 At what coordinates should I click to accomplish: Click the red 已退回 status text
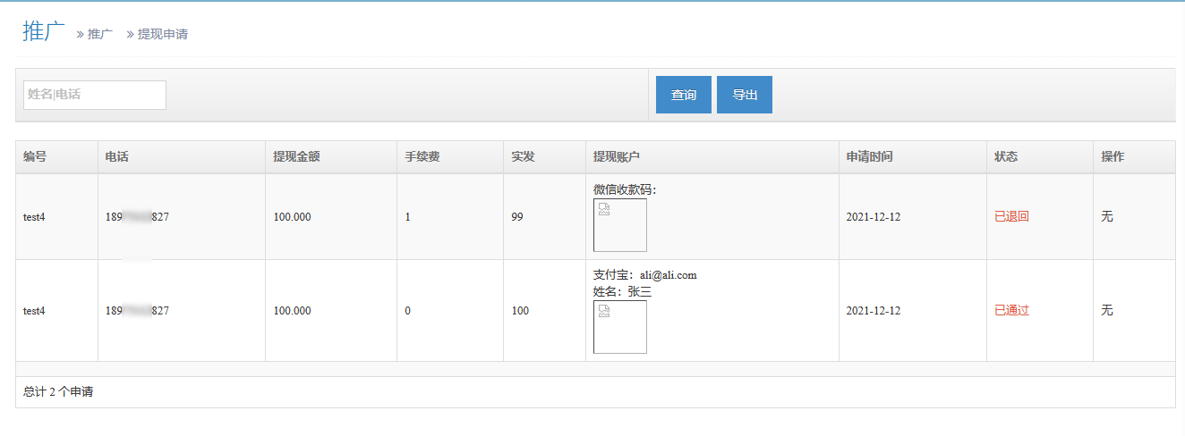pyautogui.click(x=1011, y=216)
